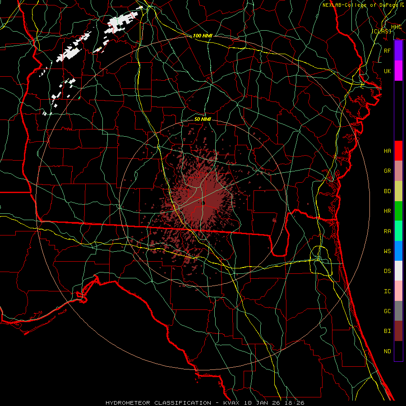Click the GC gray legend swatch
This screenshot has height=406, width=406.
coord(398,311)
